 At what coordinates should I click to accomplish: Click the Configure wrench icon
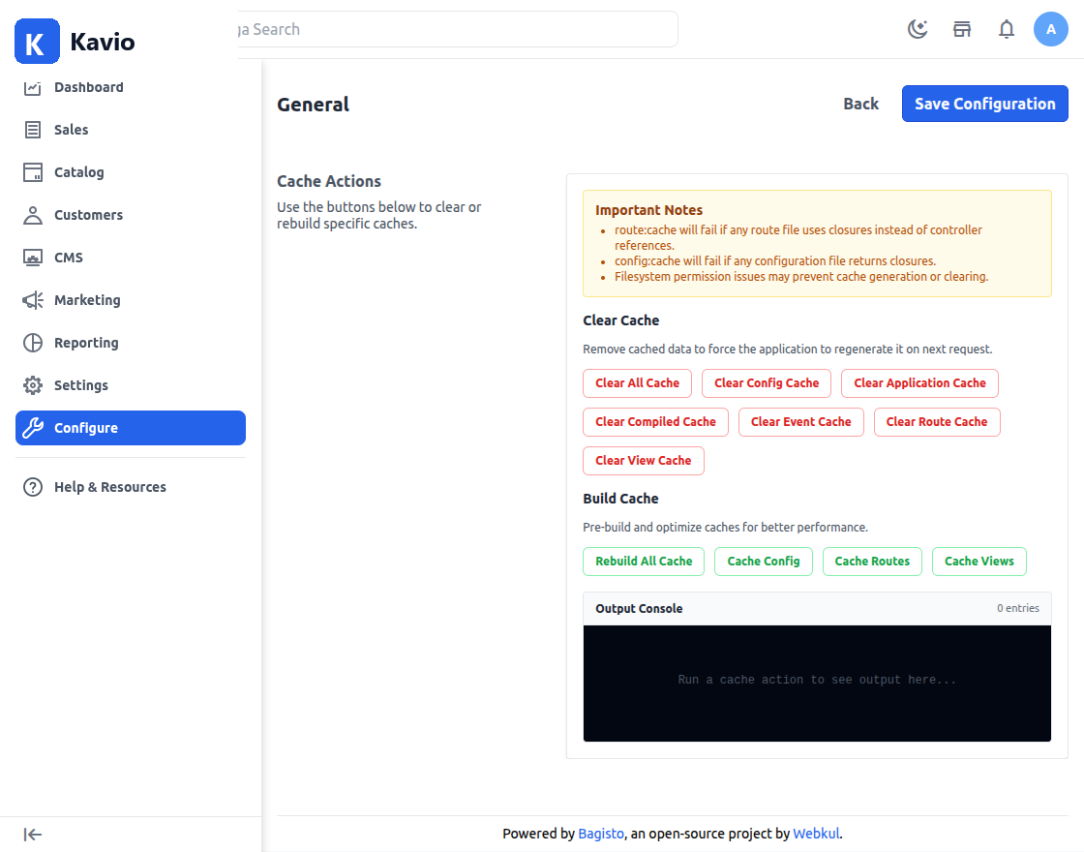tap(33, 428)
